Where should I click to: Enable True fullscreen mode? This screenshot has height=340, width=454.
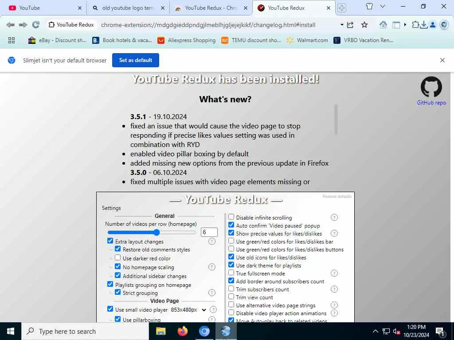pyautogui.click(x=231, y=273)
